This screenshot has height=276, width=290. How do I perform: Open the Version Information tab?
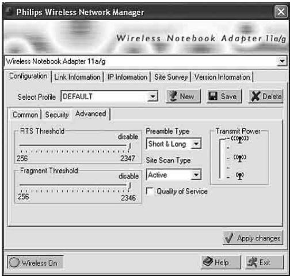[x=222, y=77]
